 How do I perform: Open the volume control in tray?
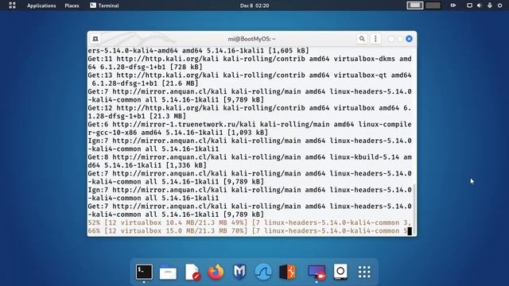(480, 6)
